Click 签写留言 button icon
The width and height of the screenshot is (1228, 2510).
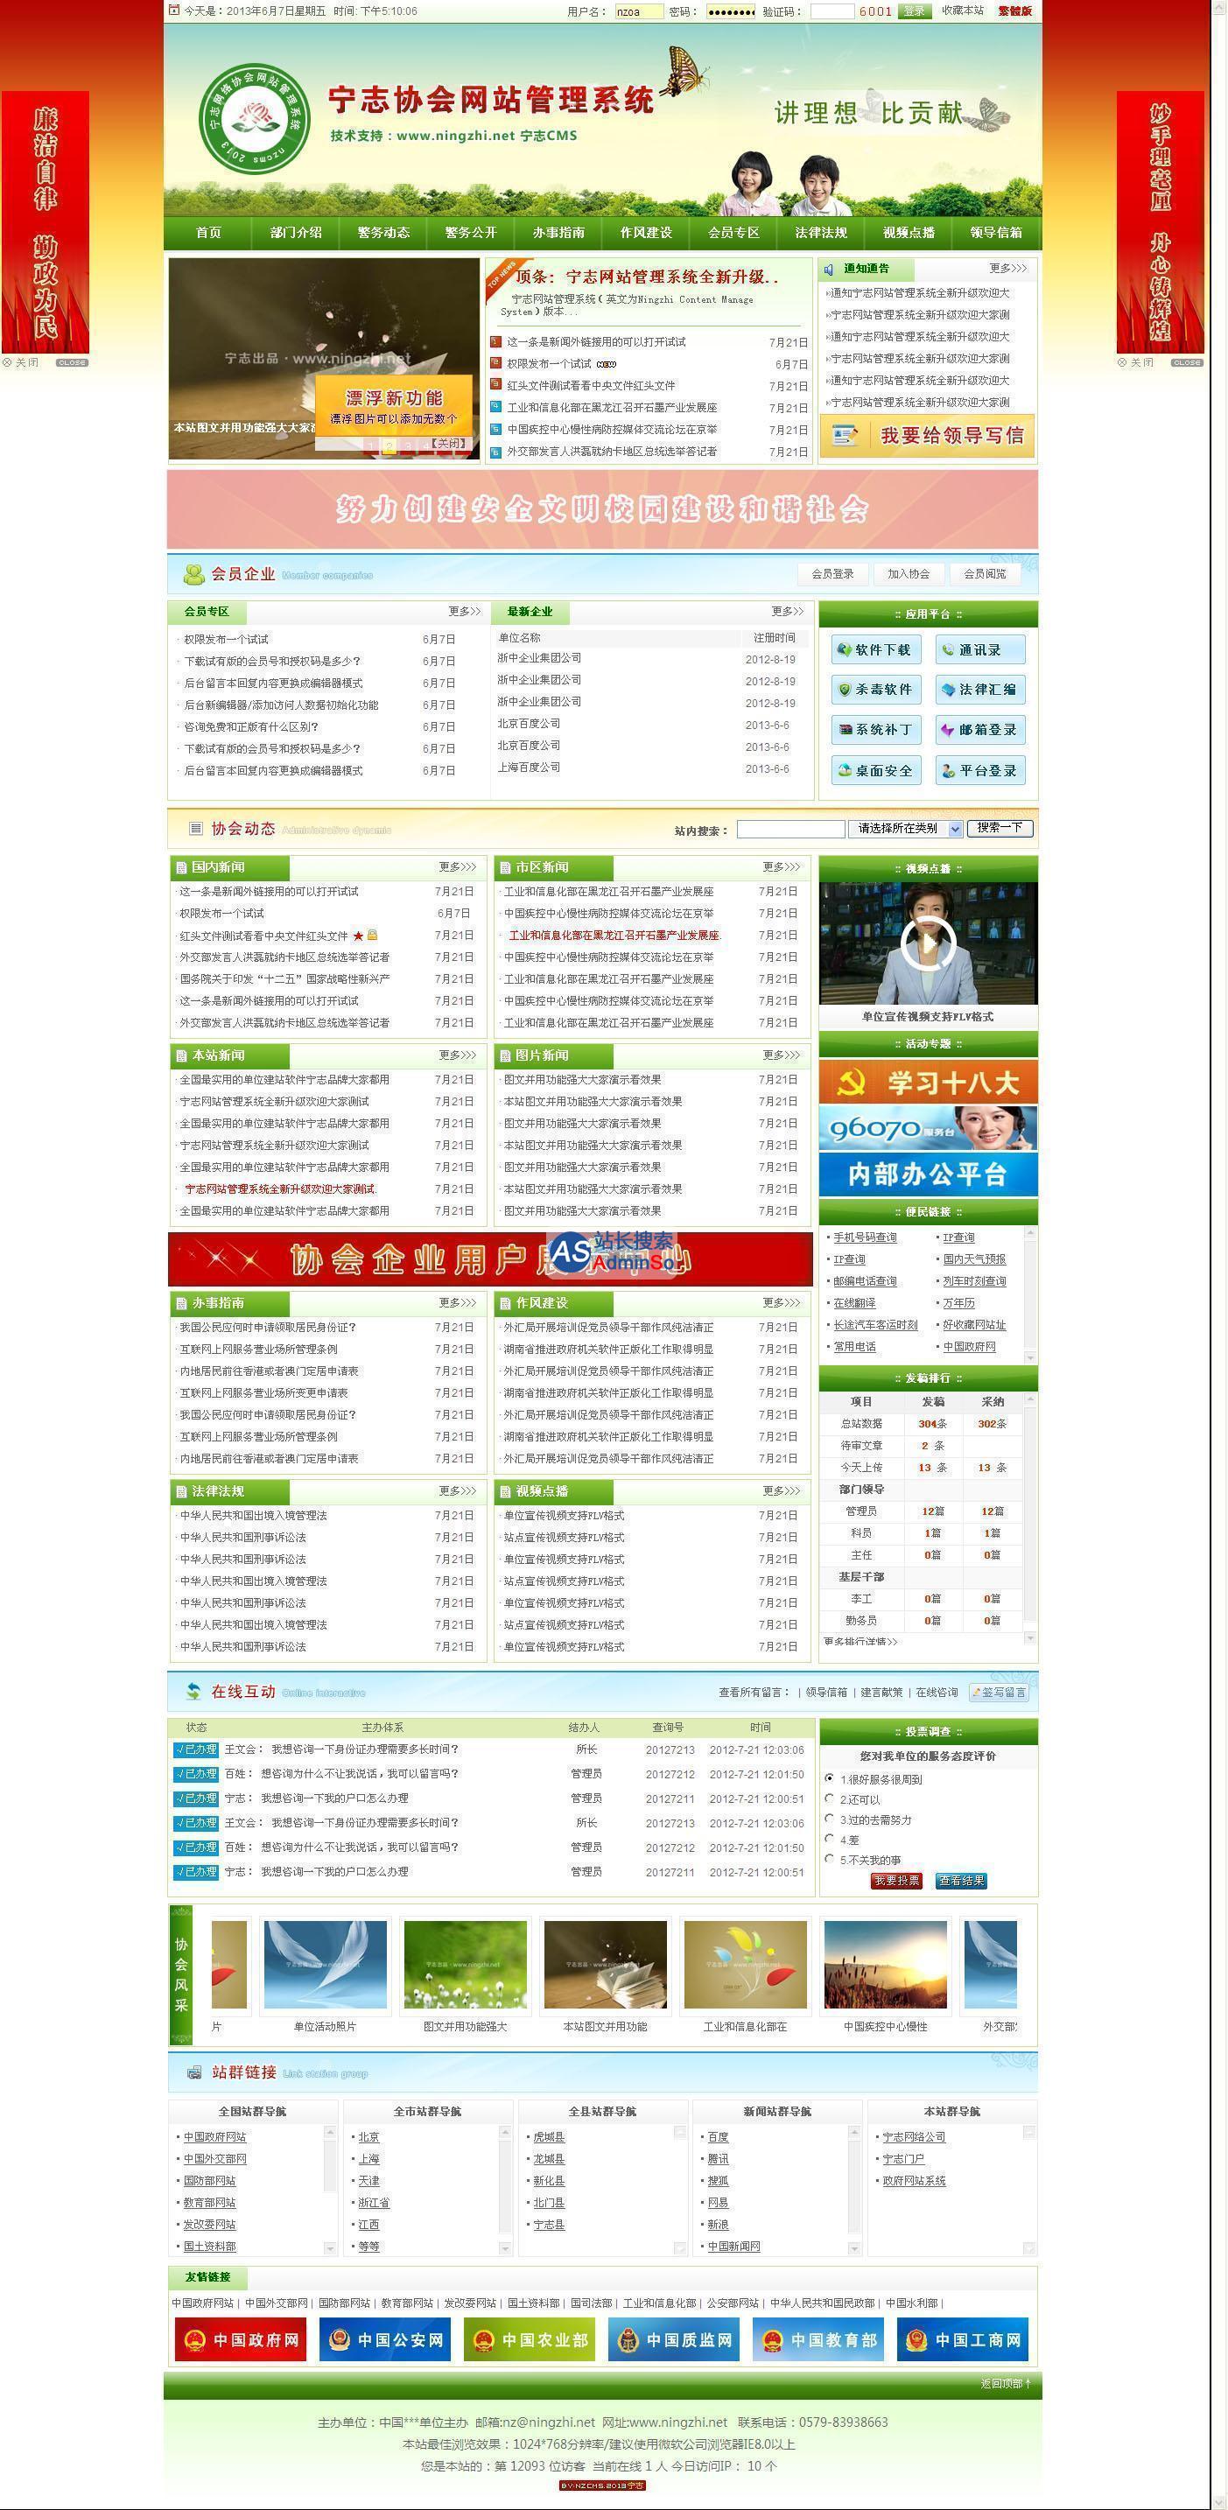(x=999, y=1693)
